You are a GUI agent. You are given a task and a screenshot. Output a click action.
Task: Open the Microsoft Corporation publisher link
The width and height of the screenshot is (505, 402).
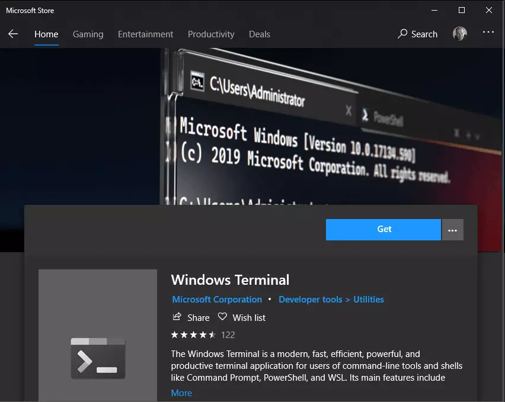click(216, 300)
